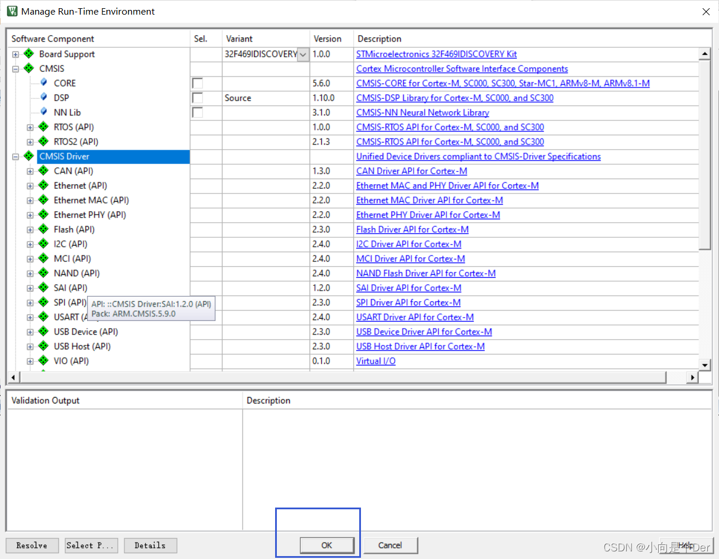Select the DSP Source variant cell
719x559 pixels.
pyautogui.click(x=266, y=98)
